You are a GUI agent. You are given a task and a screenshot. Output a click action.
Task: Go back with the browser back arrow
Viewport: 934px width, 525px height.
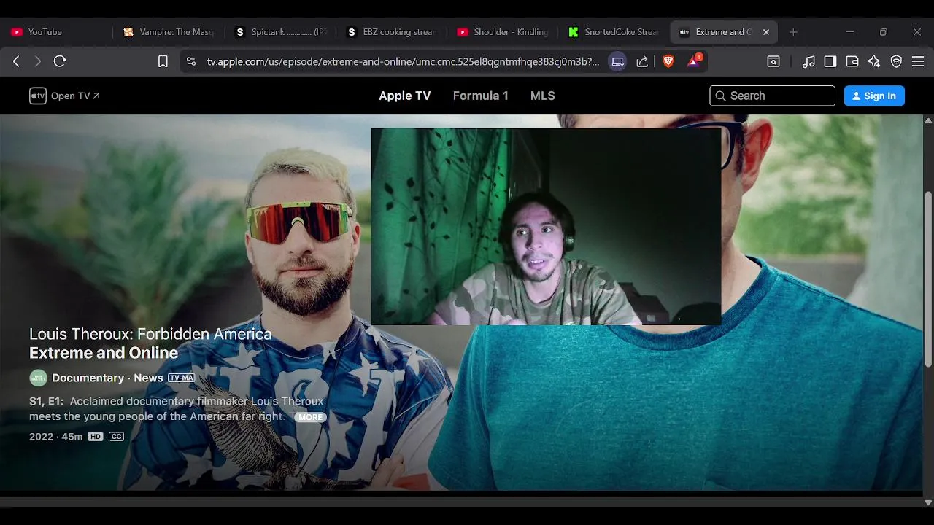[16, 62]
